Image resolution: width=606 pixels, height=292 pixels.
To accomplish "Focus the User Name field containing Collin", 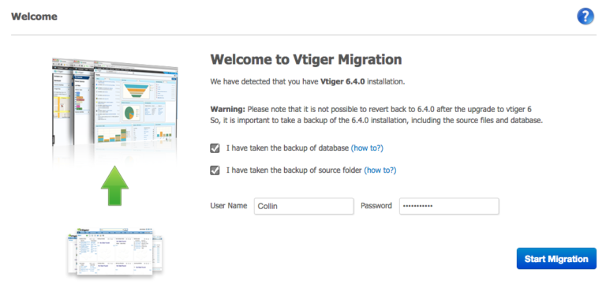I will [x=304, y=206].
